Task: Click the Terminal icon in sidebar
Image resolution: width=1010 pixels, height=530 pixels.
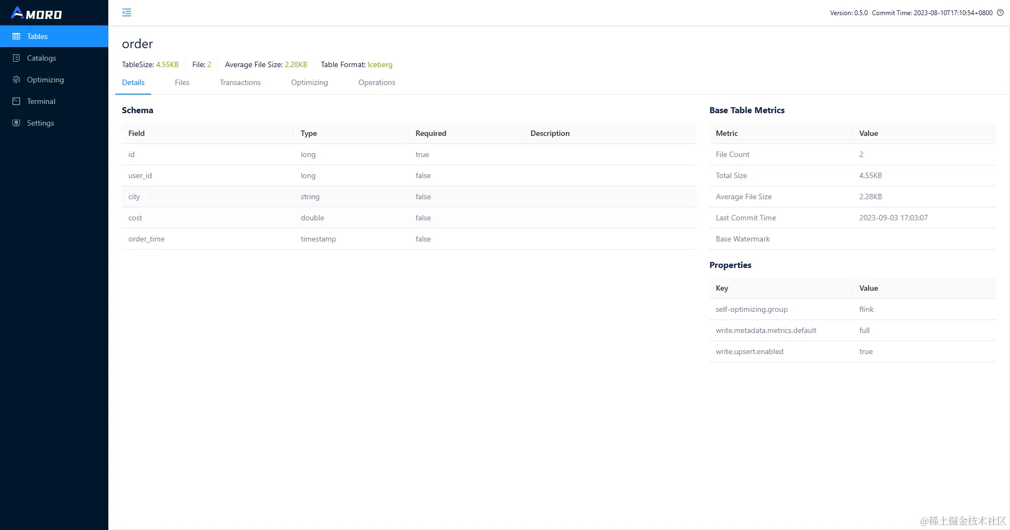Action: pos(16,101)
